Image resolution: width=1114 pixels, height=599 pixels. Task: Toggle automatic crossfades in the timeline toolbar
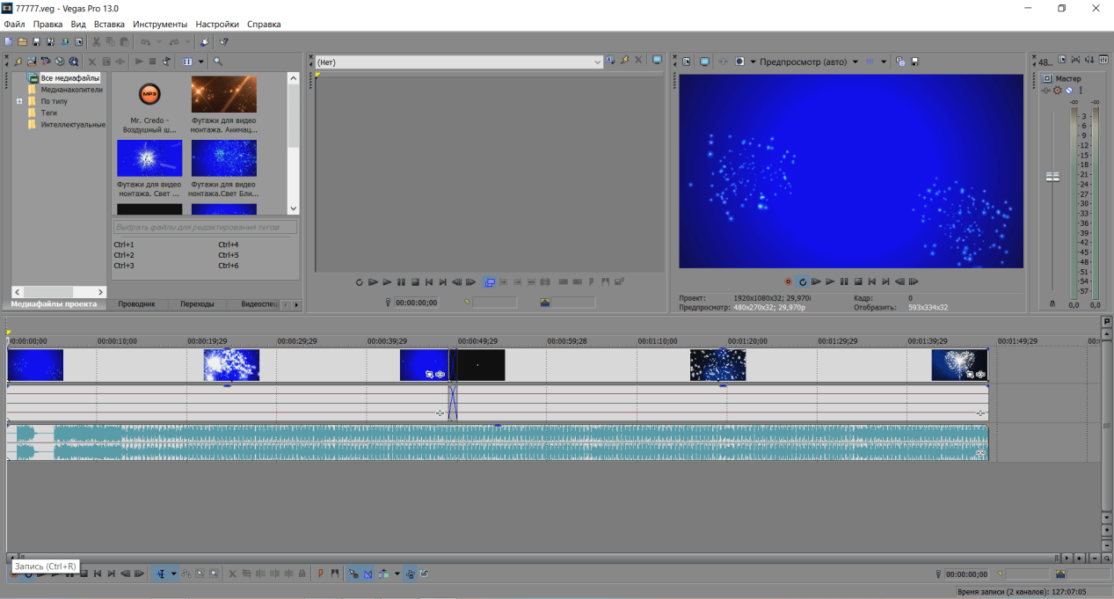point(368,573)
